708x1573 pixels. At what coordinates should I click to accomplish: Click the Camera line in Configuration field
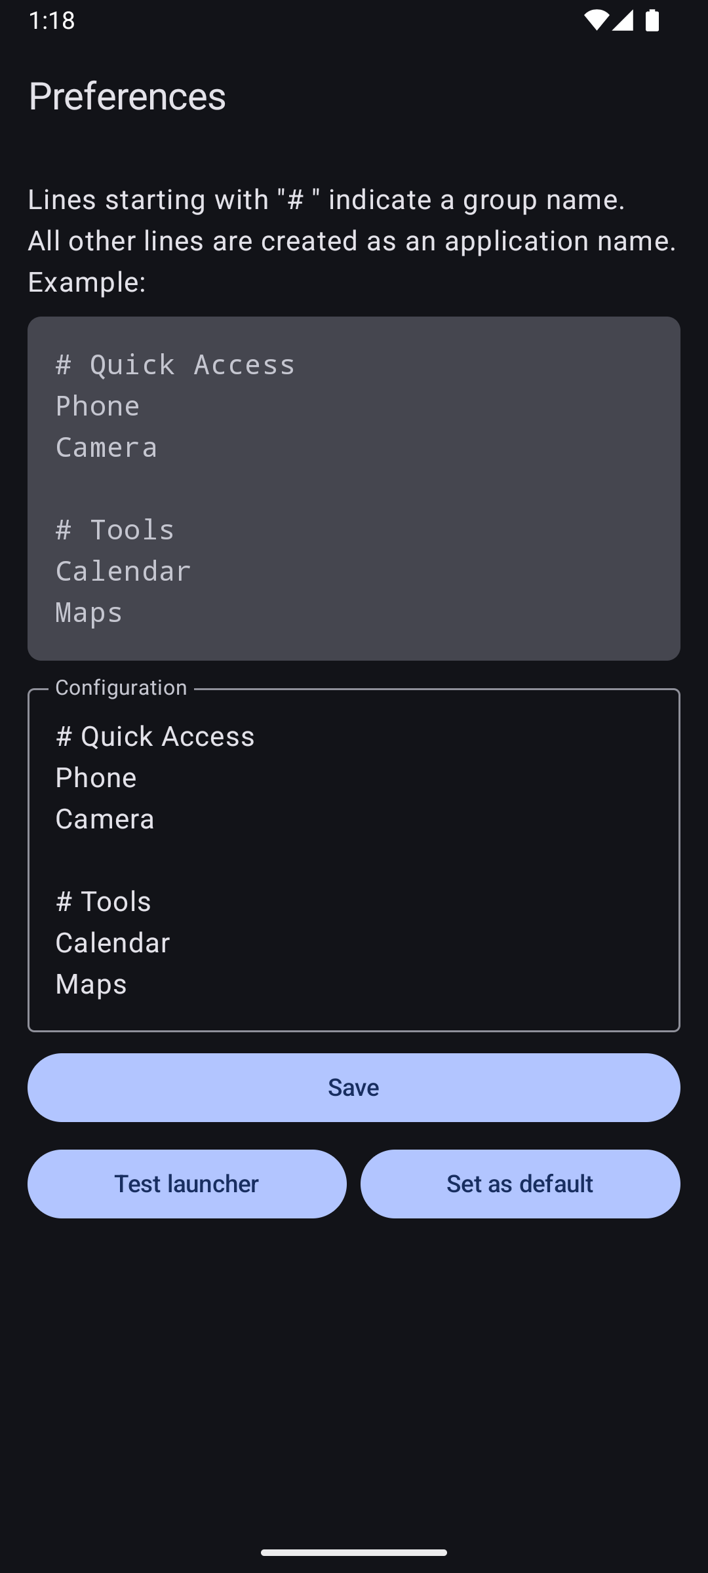click(105, 819)
